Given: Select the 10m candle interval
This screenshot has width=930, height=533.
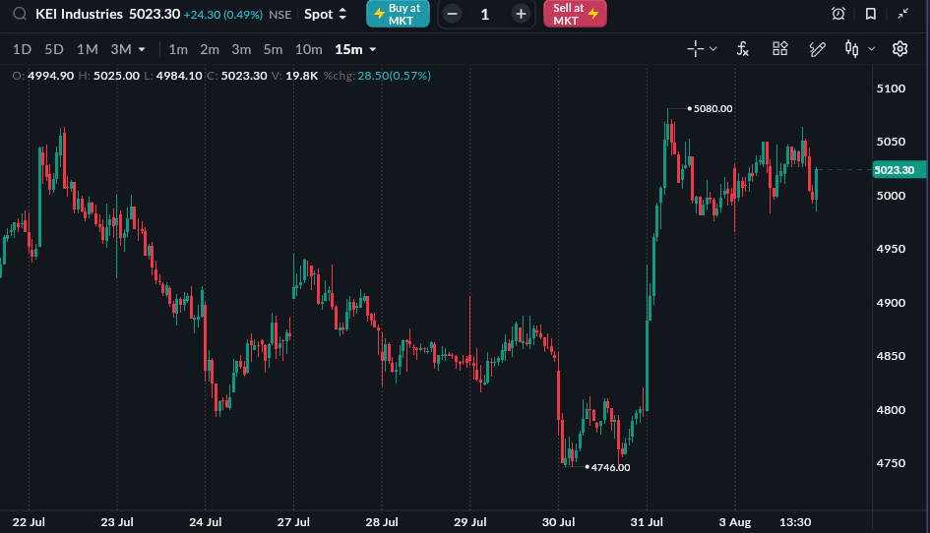Looking at the screenshot, I should click(x=308, y=49).
